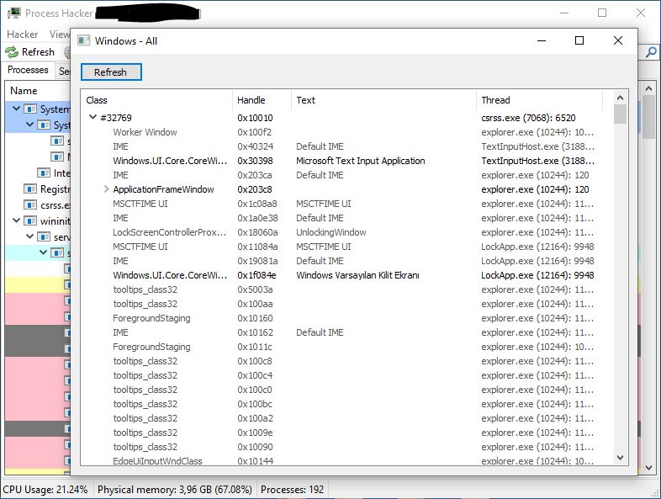The width and height of the screenshot is (661, 499).
Task: Select handle 0x11084a cell
Action: (x=257, y=247)
